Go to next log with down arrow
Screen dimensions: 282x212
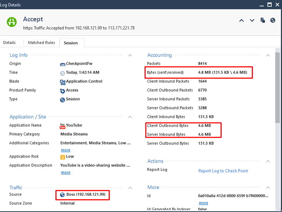(252, 20)
